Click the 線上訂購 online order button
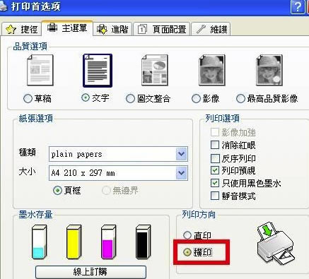 tap(91, 272)
